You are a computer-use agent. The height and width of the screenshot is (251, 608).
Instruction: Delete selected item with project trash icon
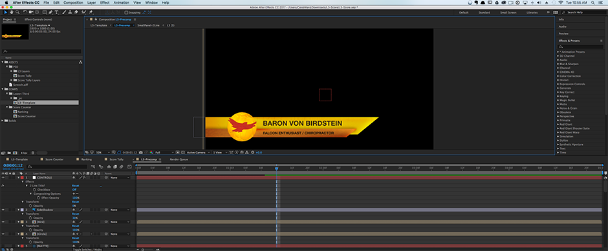(x=33, y=153)
